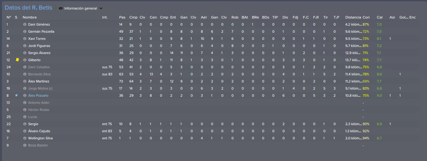Viewport: 427px width, 161px height.
Task: Open info icon beside Gilberto
Action: coord(25,60)
